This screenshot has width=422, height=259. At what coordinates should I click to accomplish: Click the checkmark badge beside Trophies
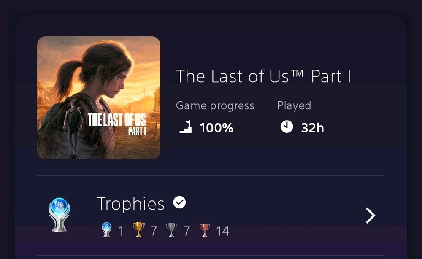tap(179, 203)
